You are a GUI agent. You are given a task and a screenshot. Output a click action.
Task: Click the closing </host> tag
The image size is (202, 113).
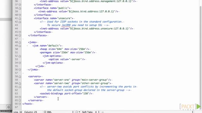click(x=27, y=104)
